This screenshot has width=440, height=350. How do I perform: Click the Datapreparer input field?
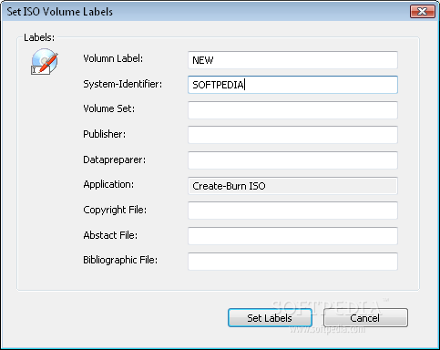(x=292, y=160)
